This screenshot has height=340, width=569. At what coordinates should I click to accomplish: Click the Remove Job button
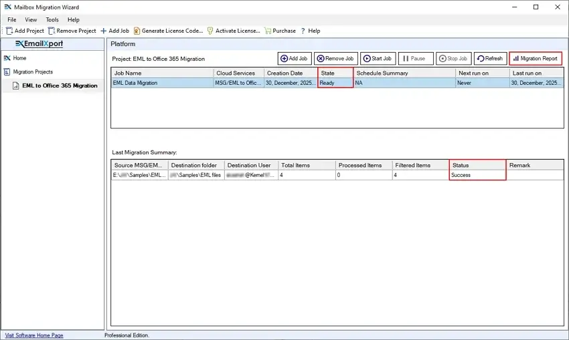336,58
